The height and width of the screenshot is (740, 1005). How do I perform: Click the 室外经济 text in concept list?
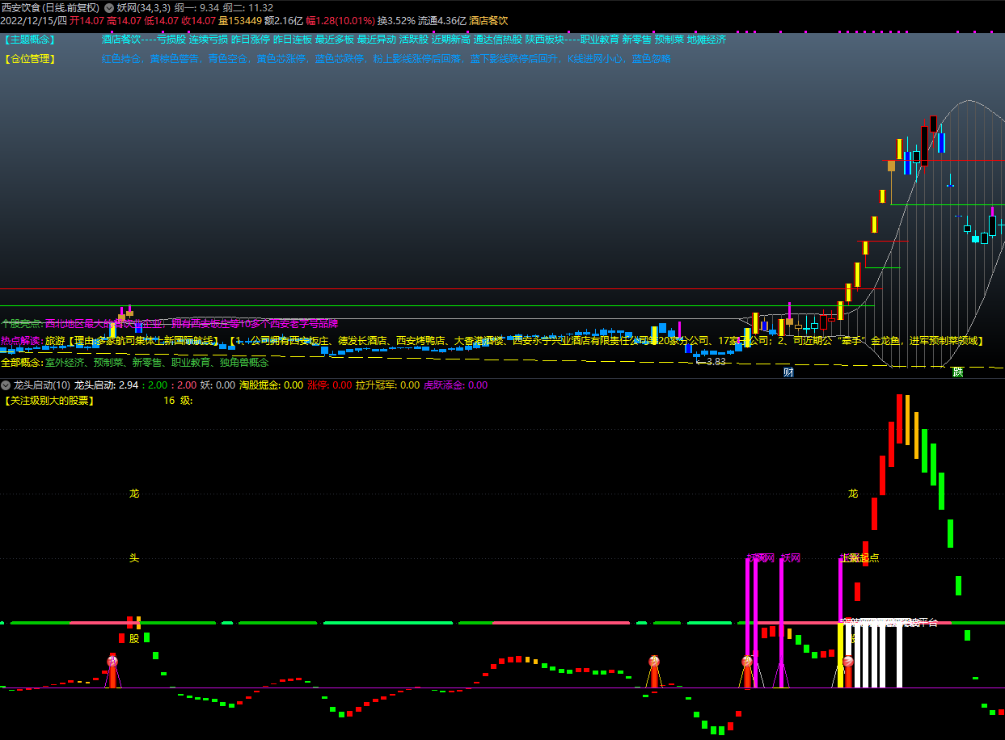click(x=65, y=362)
